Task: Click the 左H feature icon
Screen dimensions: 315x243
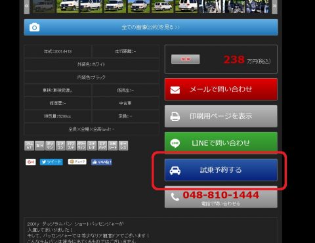Action: 39,146
